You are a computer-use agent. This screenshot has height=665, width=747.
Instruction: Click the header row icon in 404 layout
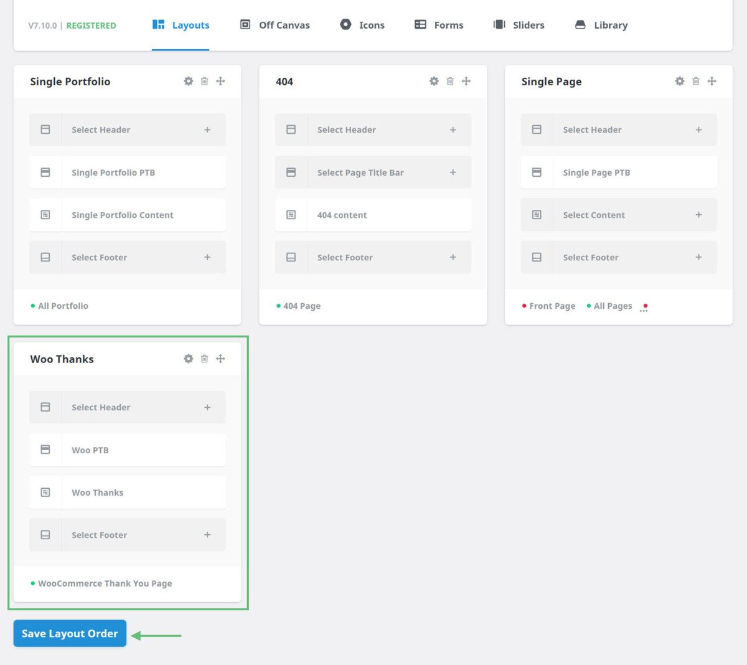tap(291, 130)
